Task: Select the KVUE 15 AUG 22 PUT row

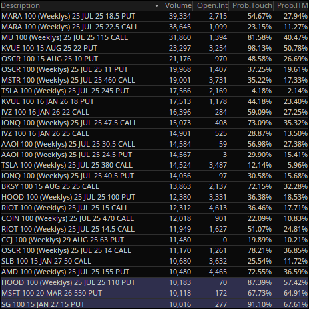Action: point(154,48)
